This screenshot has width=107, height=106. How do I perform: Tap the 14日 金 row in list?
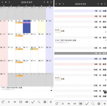pyautogui.click(x=81, y=96)
